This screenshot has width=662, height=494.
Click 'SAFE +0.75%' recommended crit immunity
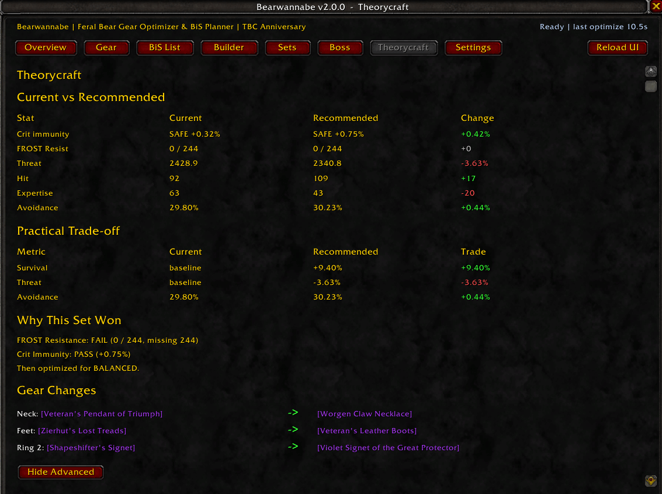point(339,134)
